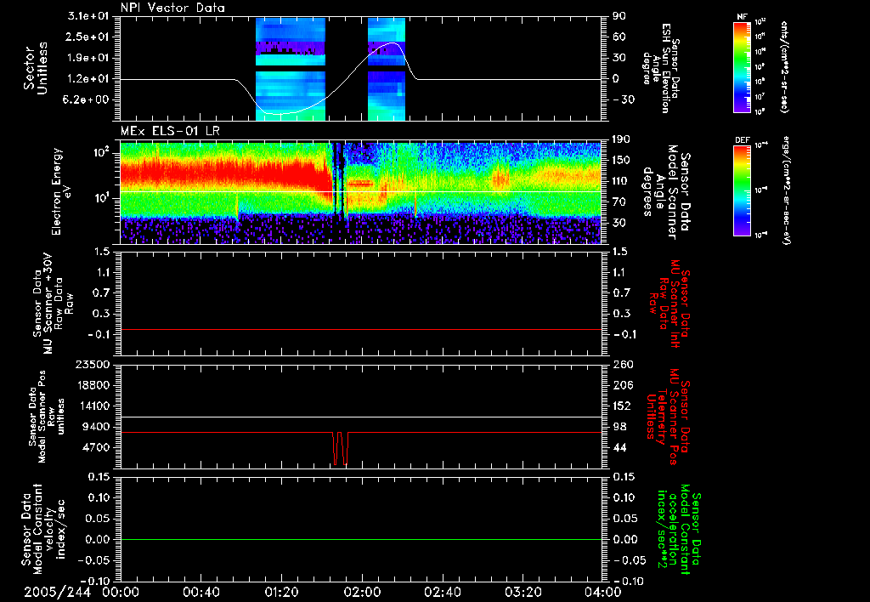The height and width of the screenshot is (602, 870).
Task: Click the Sector Unitless axis label
Action: (x=36, y=68)
